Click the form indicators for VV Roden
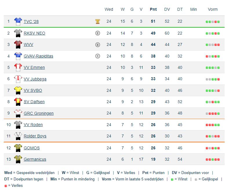This screenshot has width=229, height=190. [x=213, y=125]
